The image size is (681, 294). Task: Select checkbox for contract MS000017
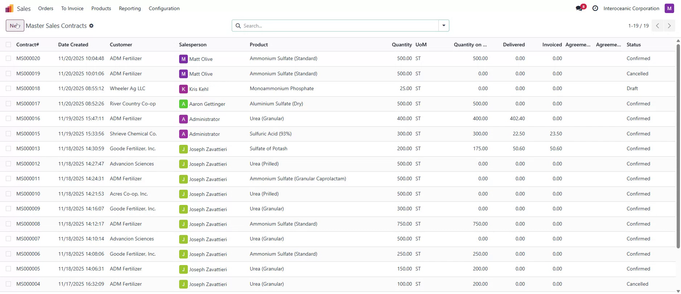click(8, 104)
